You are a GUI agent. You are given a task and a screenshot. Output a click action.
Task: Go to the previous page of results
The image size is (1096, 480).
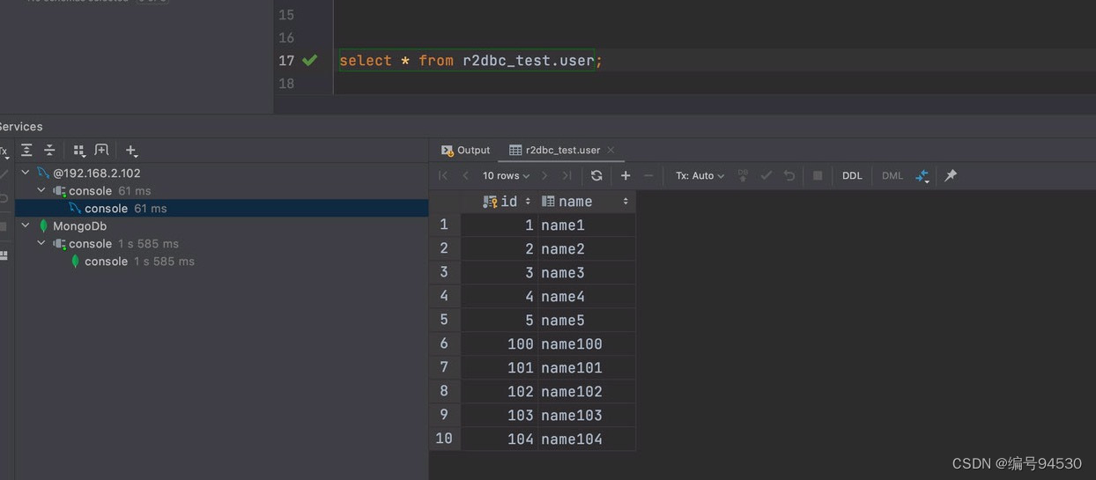click(466, 175)
